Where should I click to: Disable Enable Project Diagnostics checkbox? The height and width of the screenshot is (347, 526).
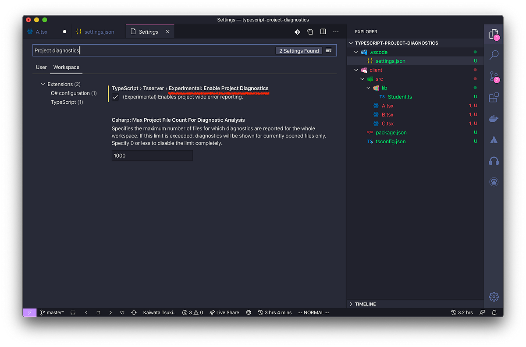[115, 97]
